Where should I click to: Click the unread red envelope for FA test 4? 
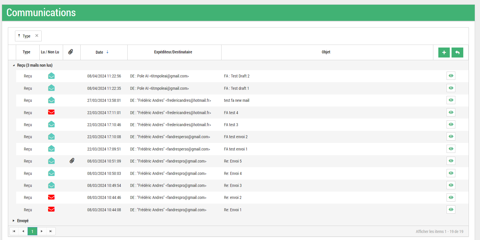click(x=51, y=112)
